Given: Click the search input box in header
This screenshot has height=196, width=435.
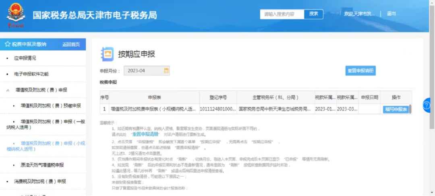Looking at the screenshot, I should pos(282,14).
